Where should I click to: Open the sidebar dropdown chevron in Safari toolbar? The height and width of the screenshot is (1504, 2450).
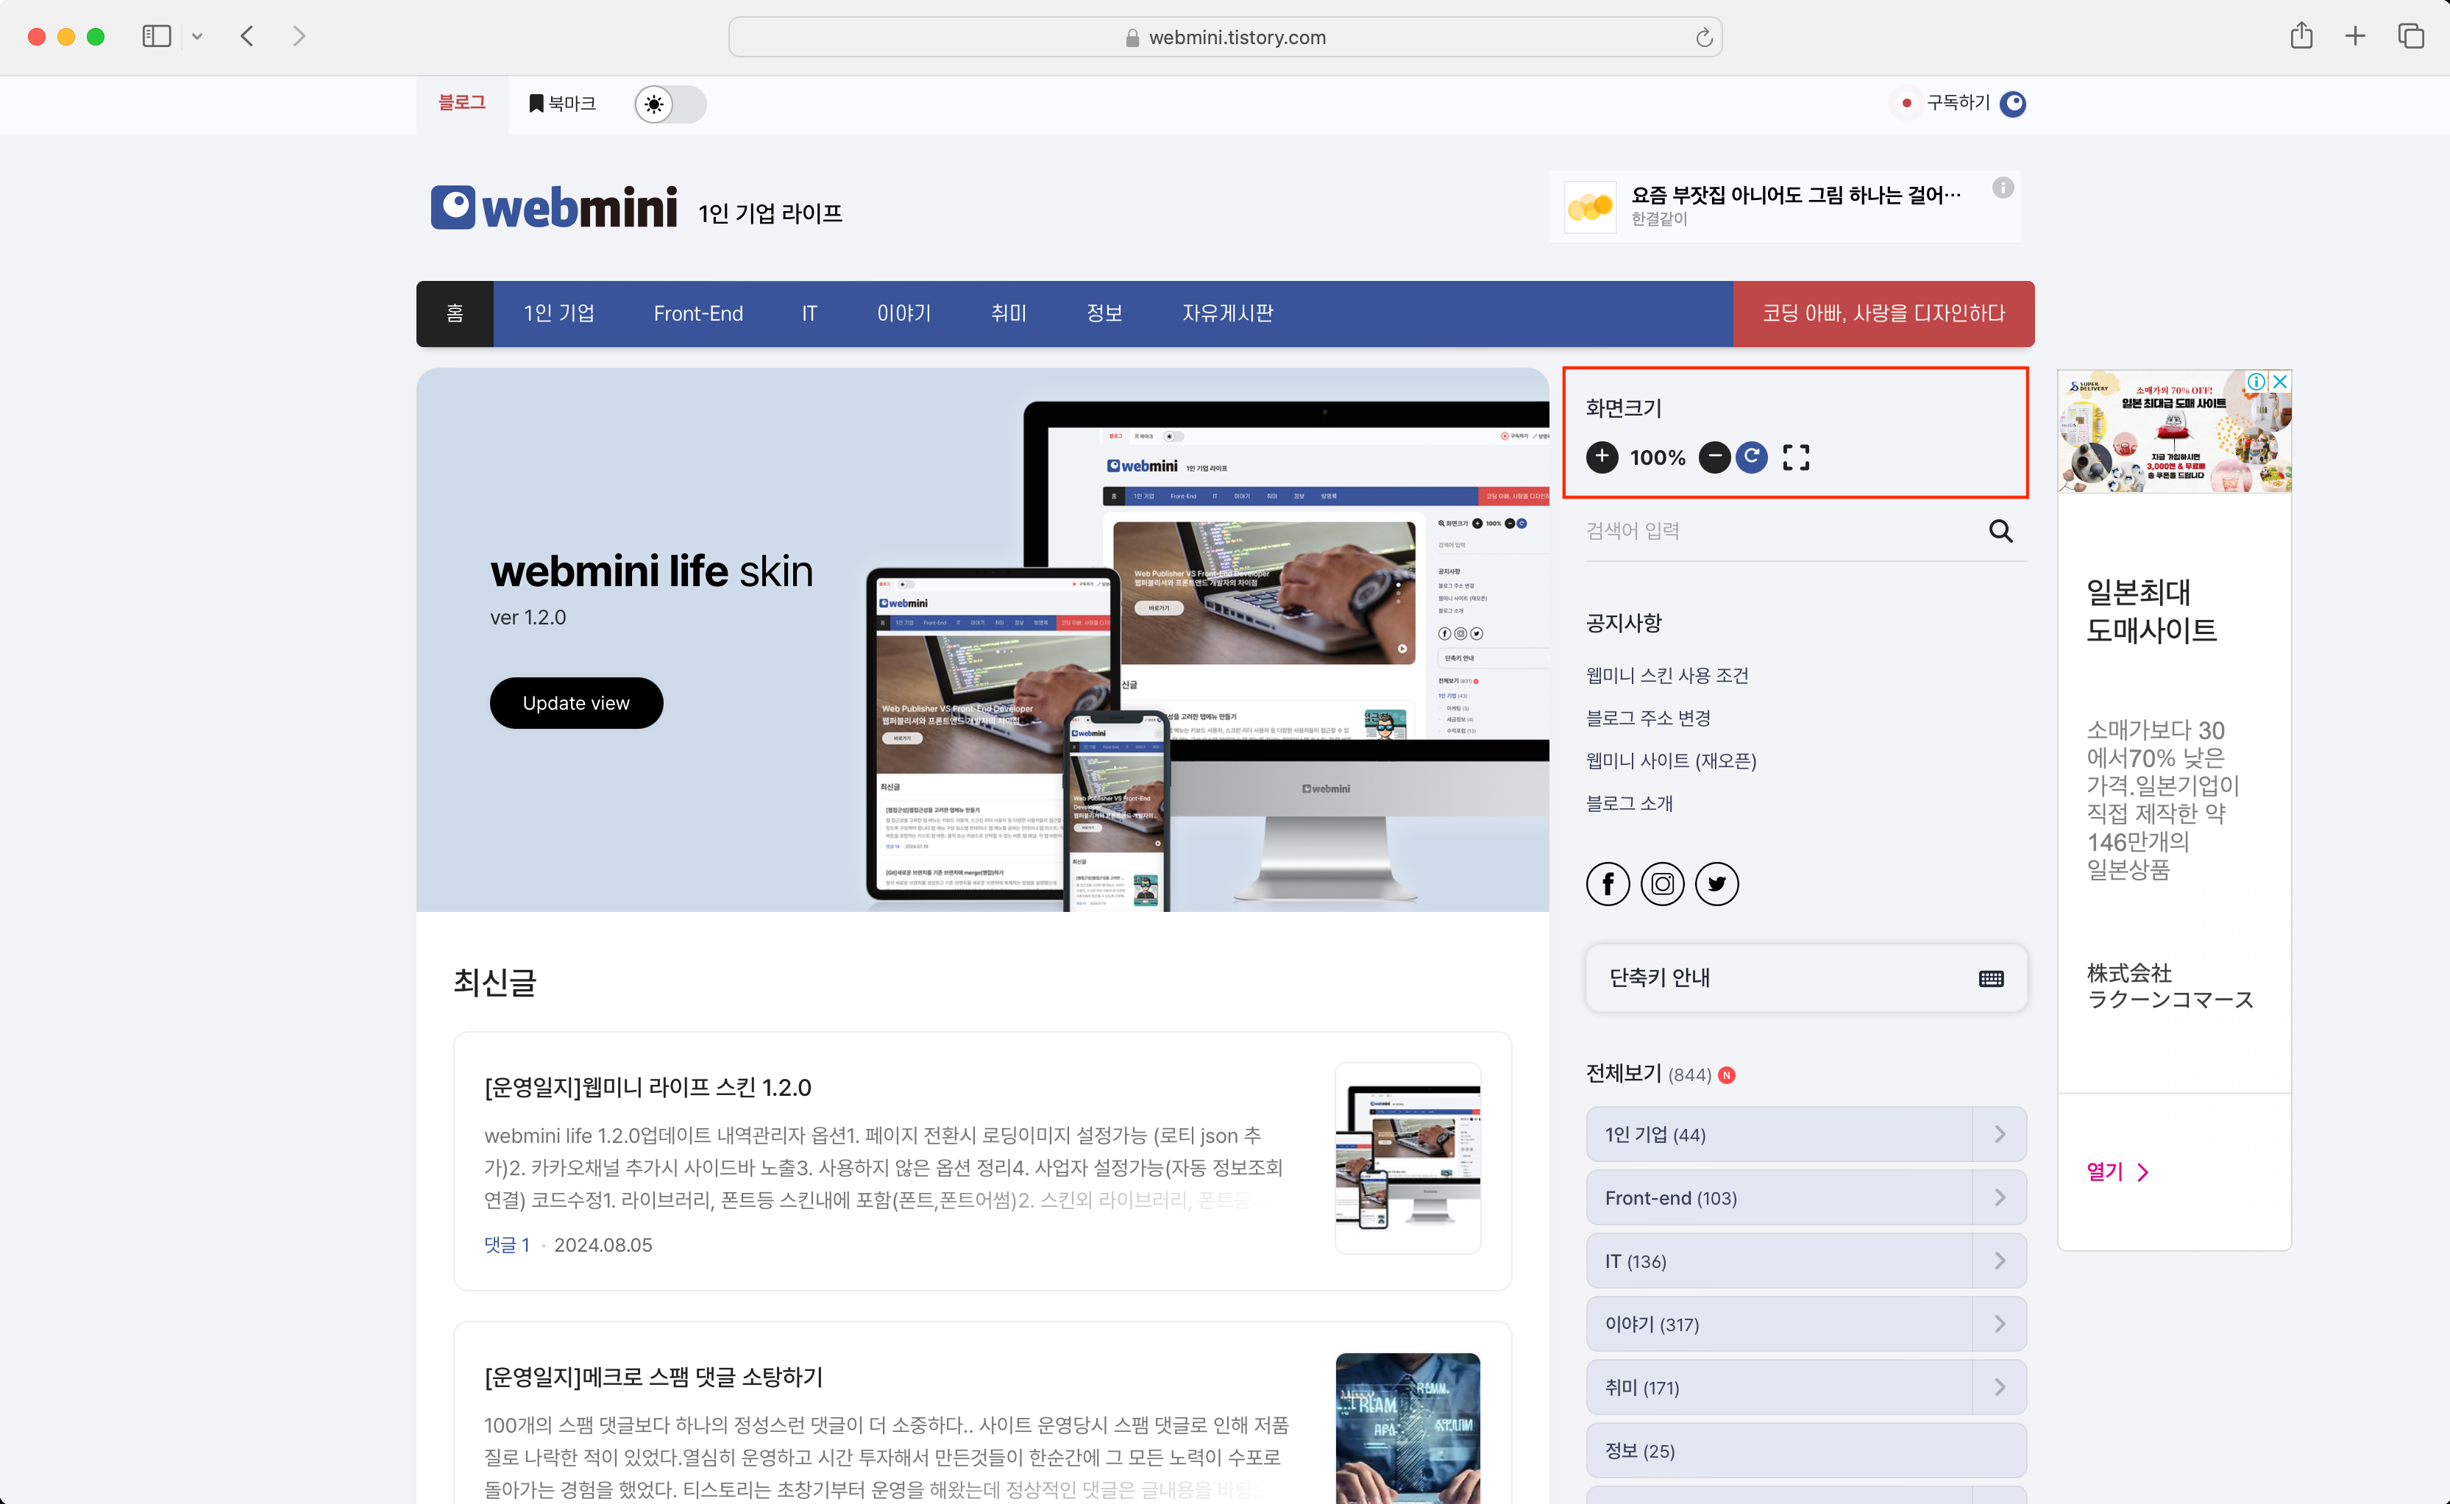tap(197, 37)
